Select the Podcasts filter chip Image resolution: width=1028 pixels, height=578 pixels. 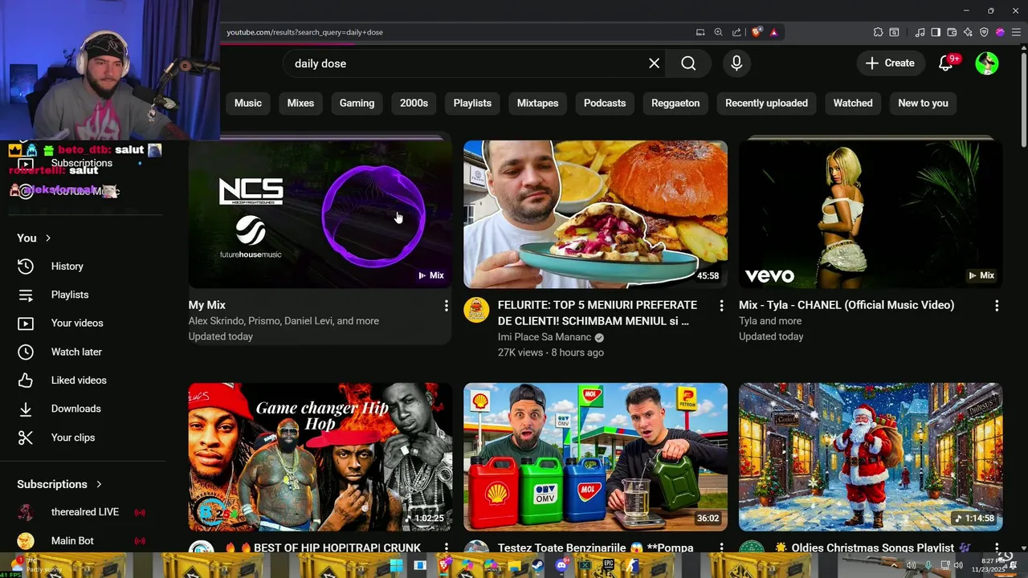coord(605,103)
